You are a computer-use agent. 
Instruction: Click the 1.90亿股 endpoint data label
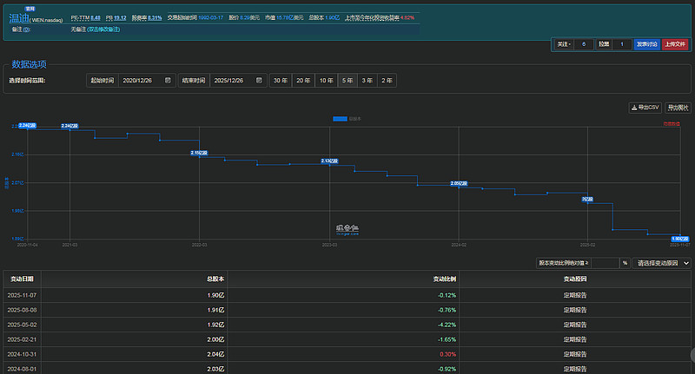coord(681,238)
